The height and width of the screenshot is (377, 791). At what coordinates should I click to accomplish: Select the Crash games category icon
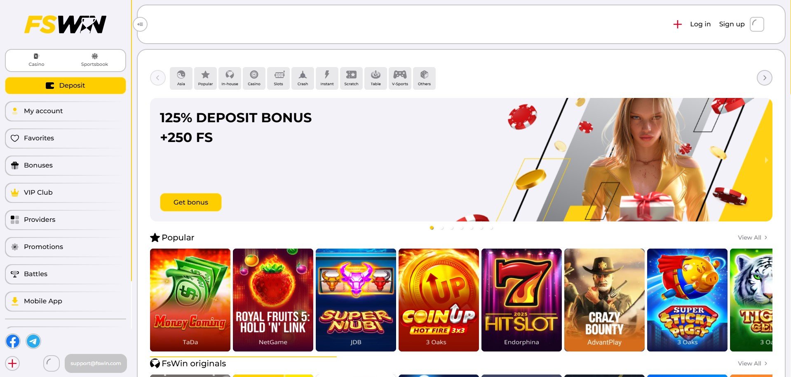pyautogui.click(x=303, y=78)
